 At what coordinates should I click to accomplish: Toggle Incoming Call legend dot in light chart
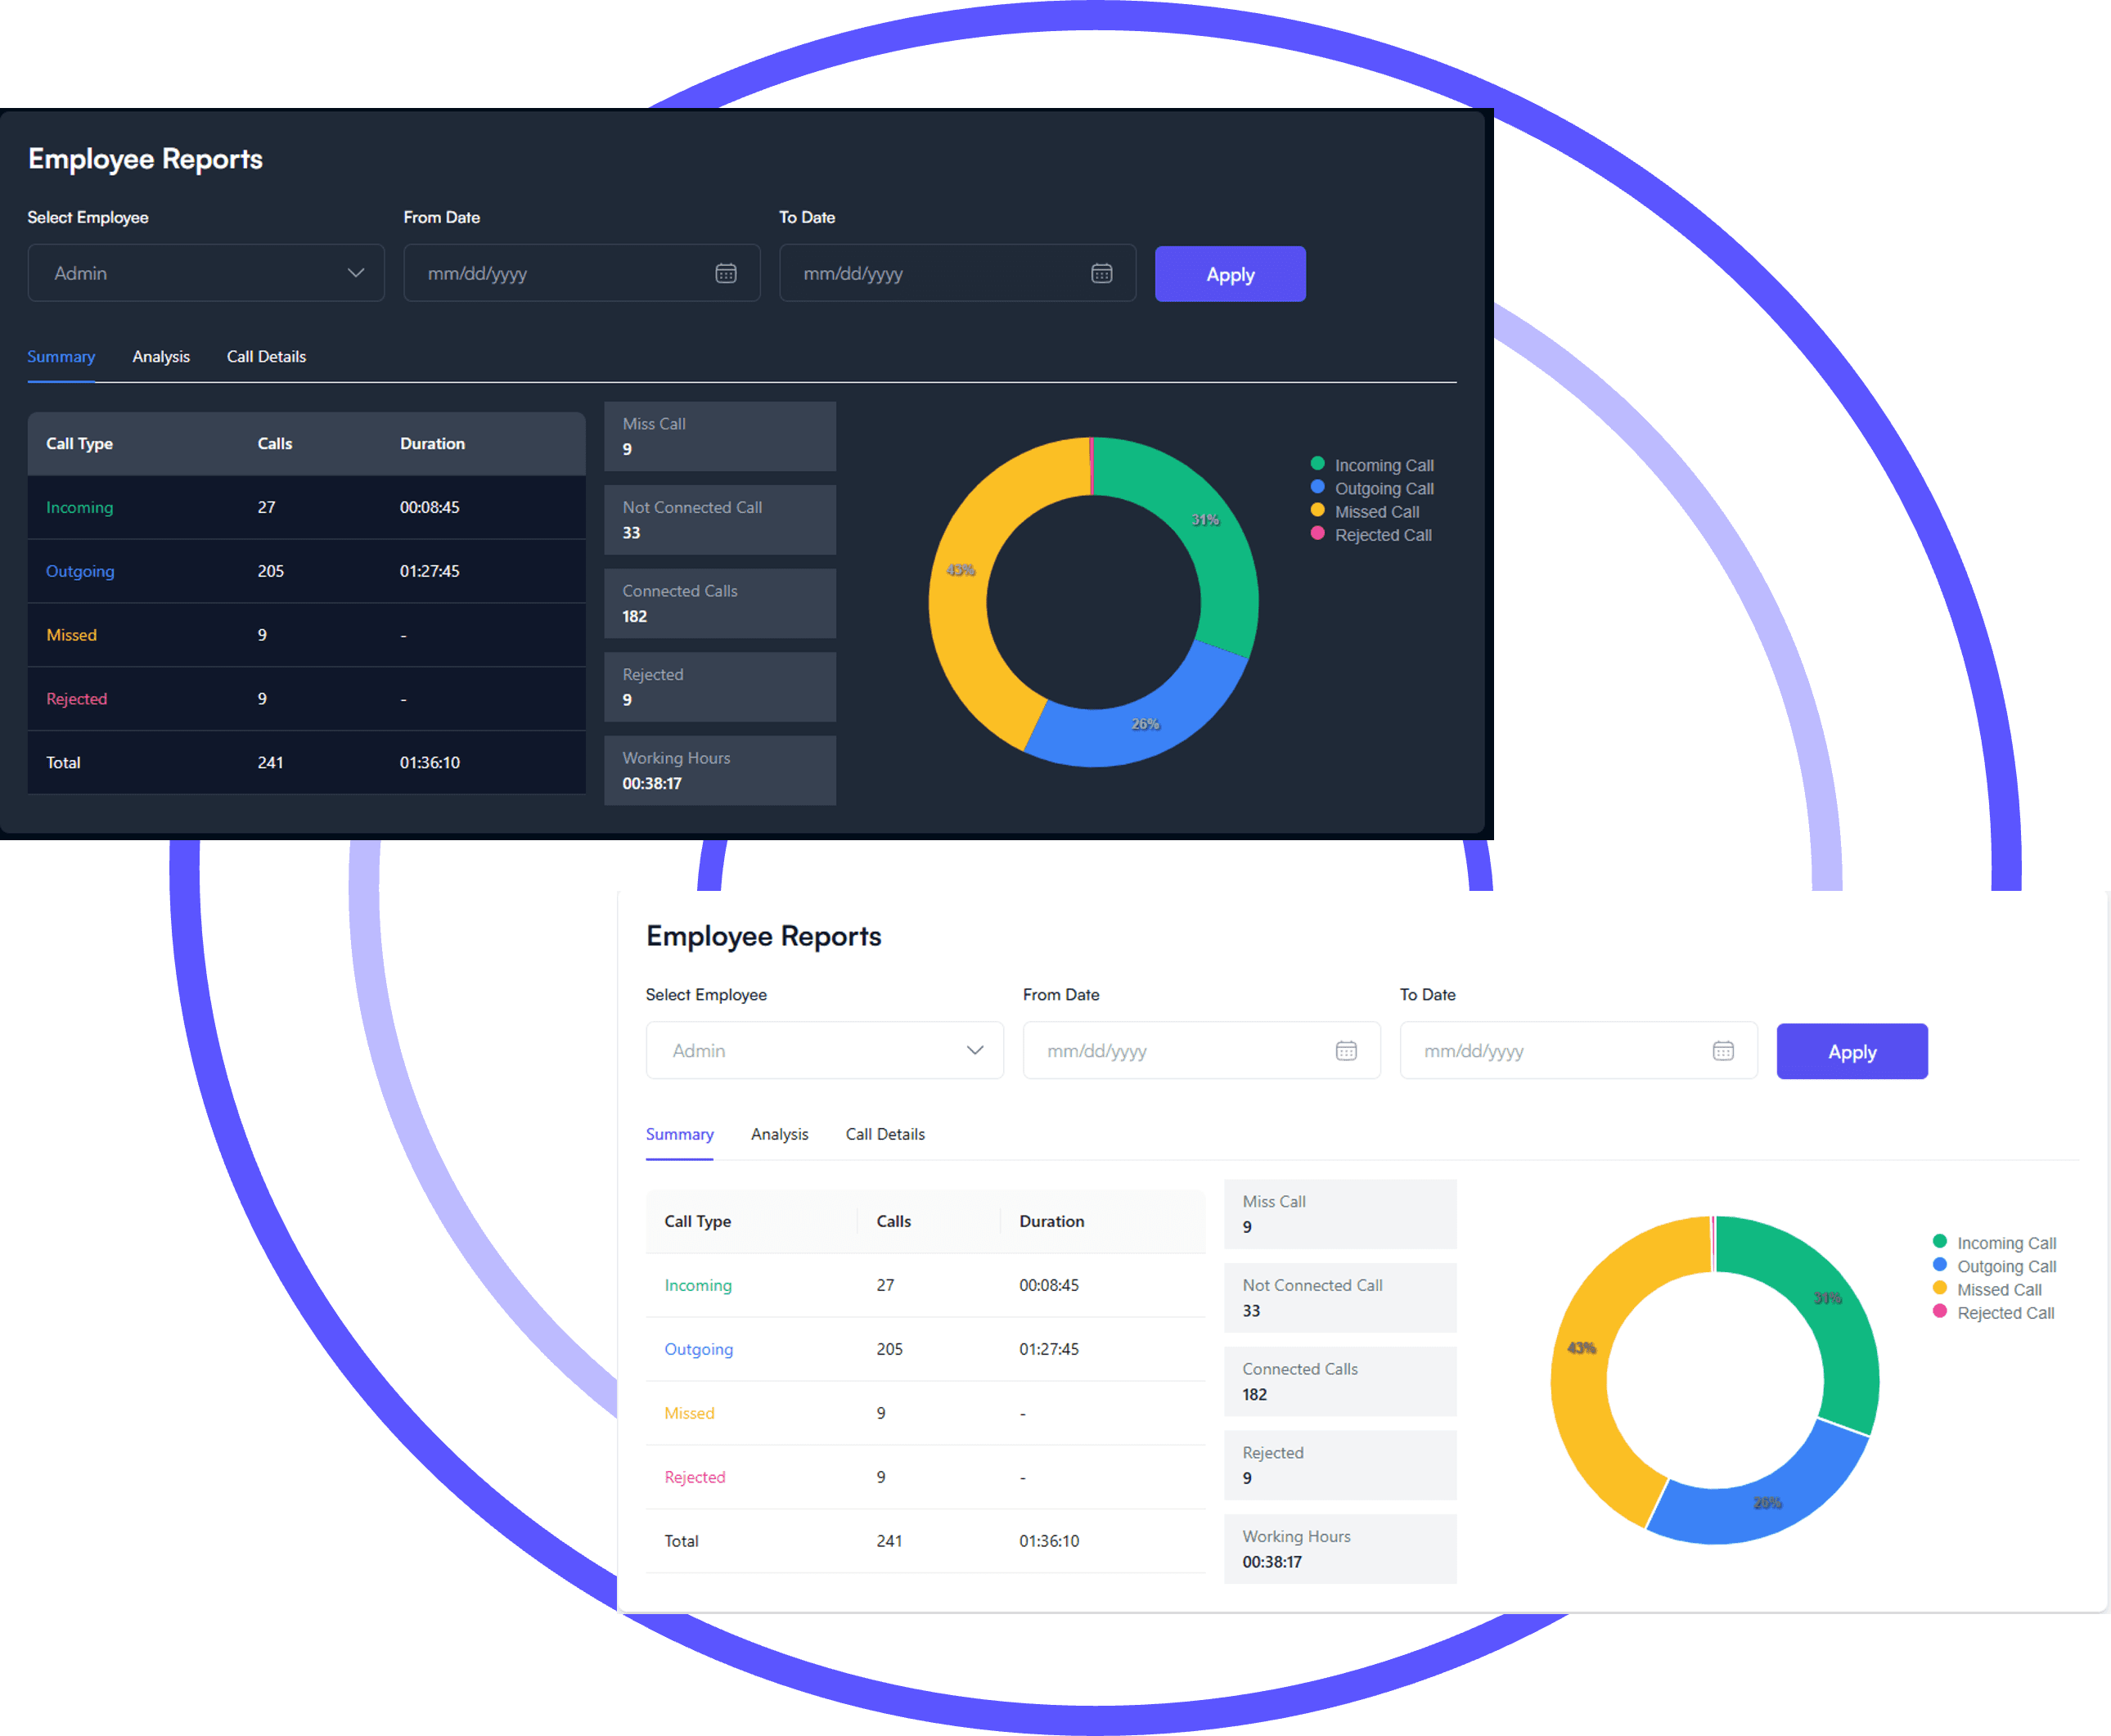pos(1939,1241)
